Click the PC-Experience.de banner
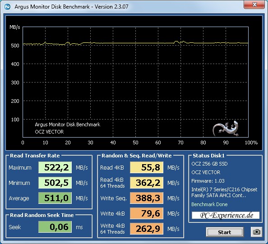 pos(226,215)
